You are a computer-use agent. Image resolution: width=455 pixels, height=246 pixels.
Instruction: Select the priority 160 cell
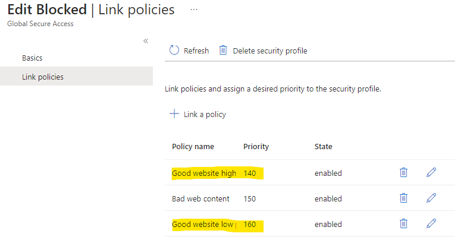[250, 224]
